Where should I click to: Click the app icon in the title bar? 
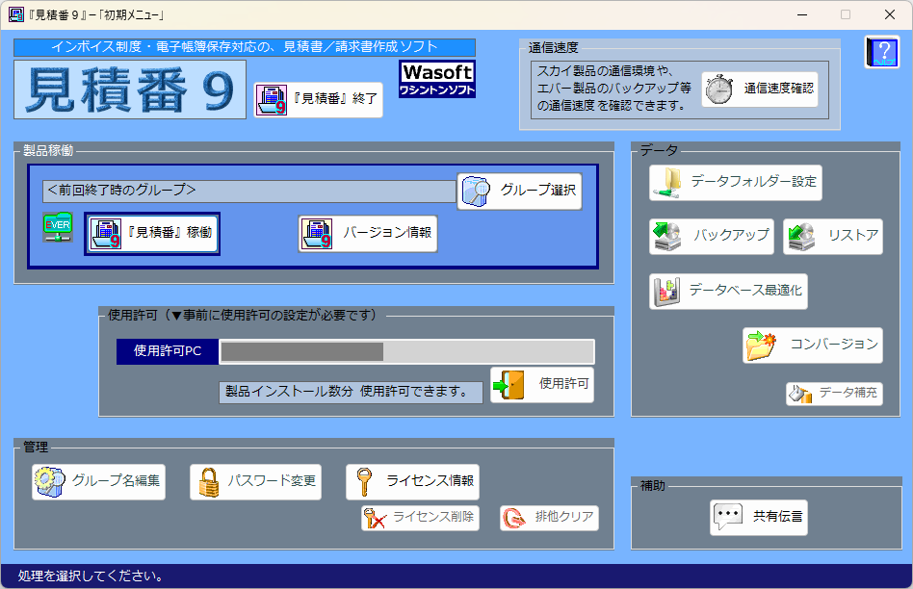15,14
